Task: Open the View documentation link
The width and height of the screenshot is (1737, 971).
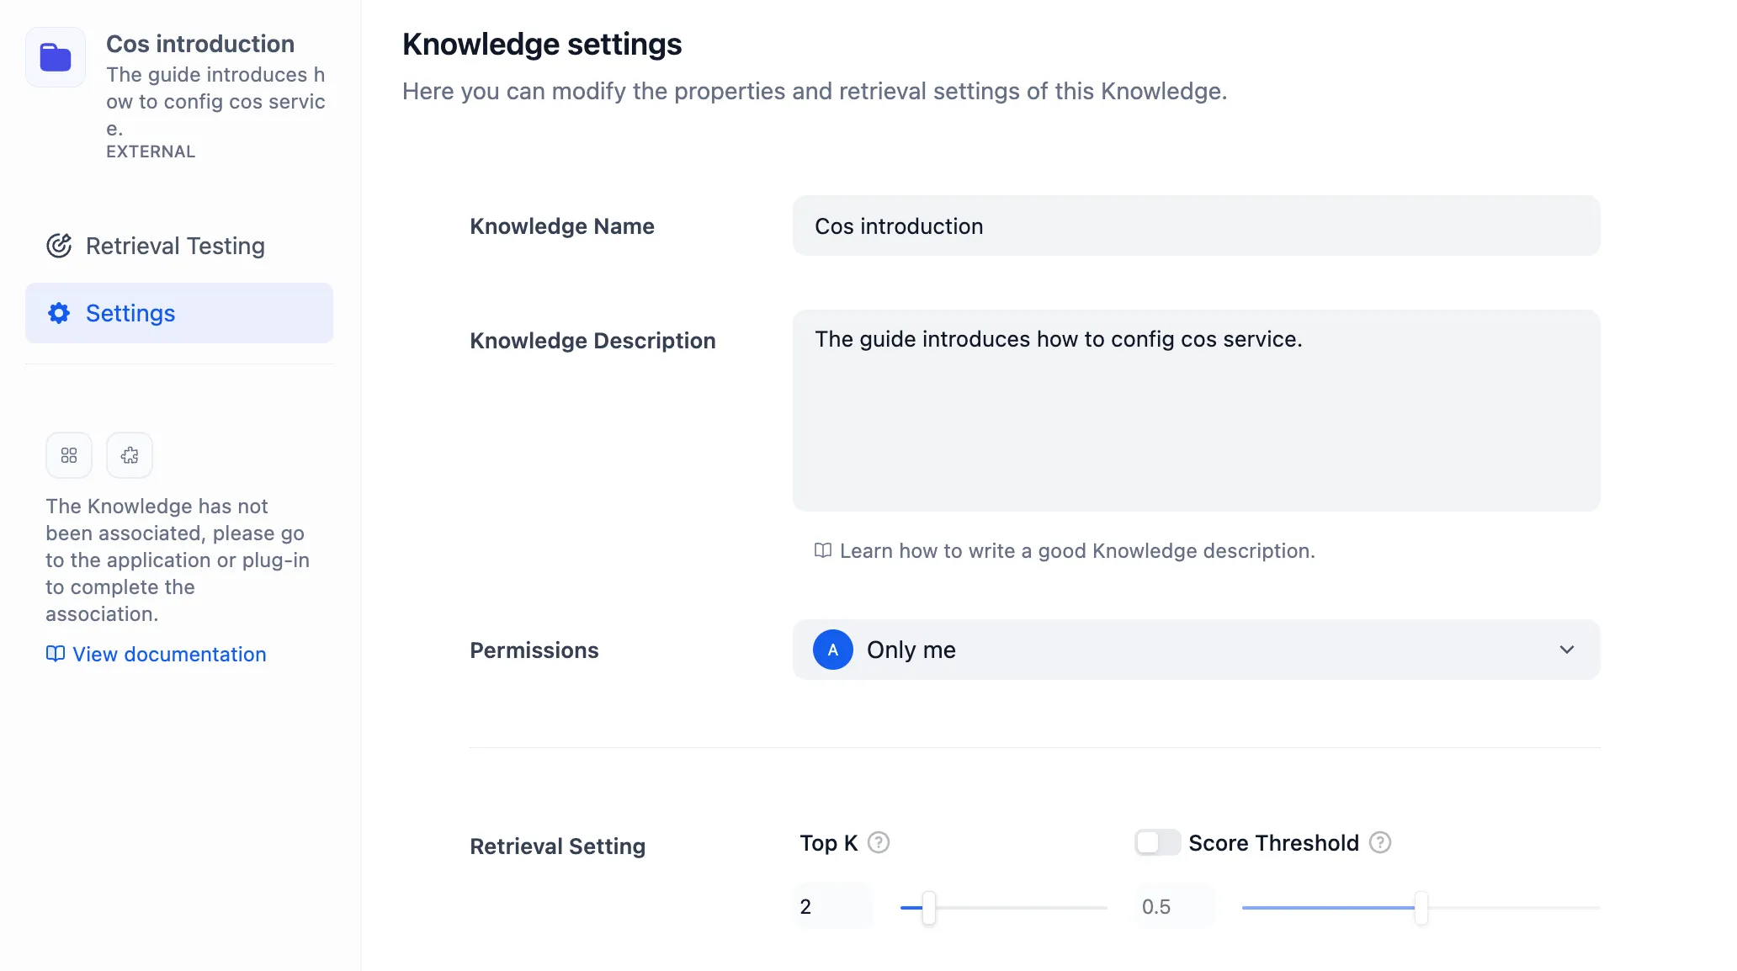Action: 168,654
